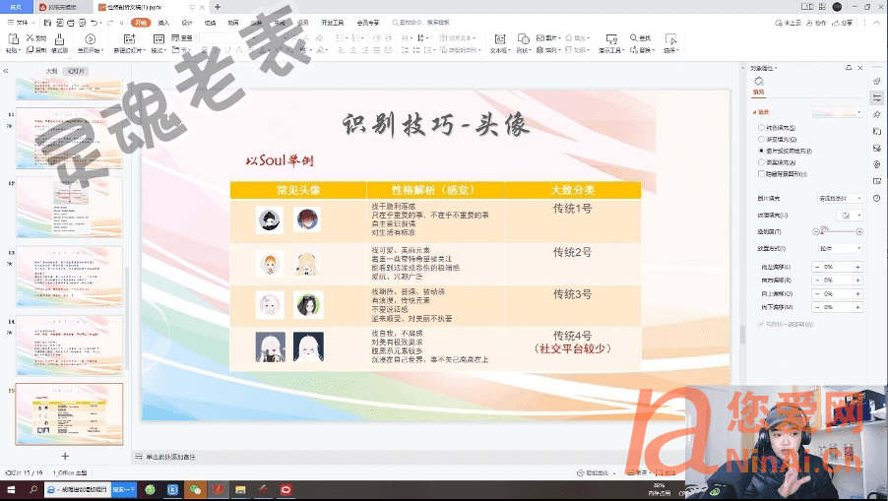Click the New Slide icon
The image size is (888, 501).
click(130, 38)
